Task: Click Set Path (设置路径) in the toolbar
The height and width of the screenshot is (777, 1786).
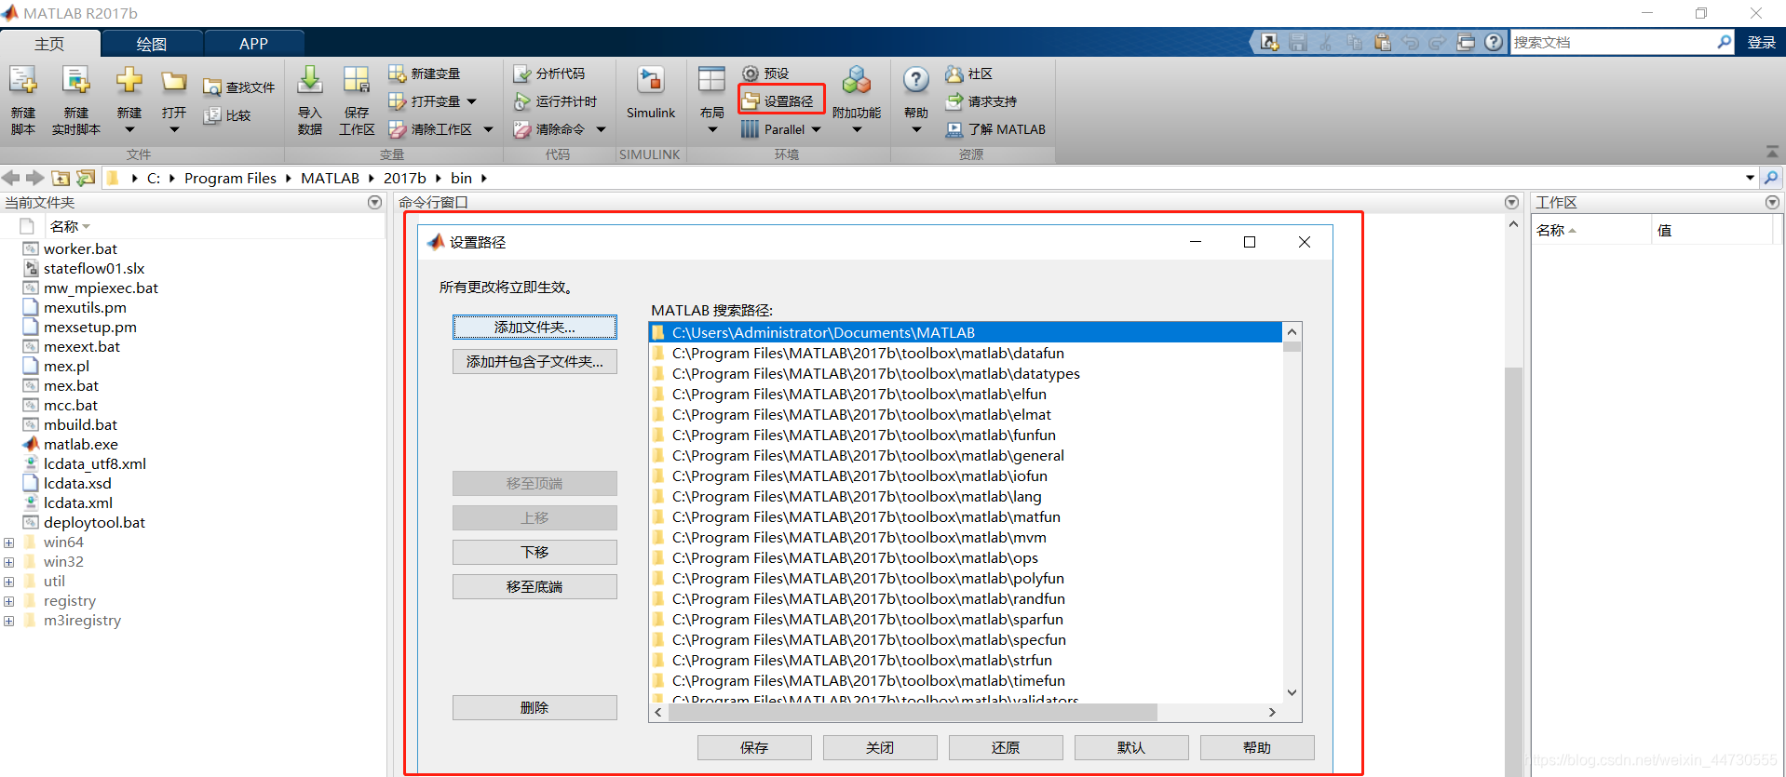Action: point(781,100)
